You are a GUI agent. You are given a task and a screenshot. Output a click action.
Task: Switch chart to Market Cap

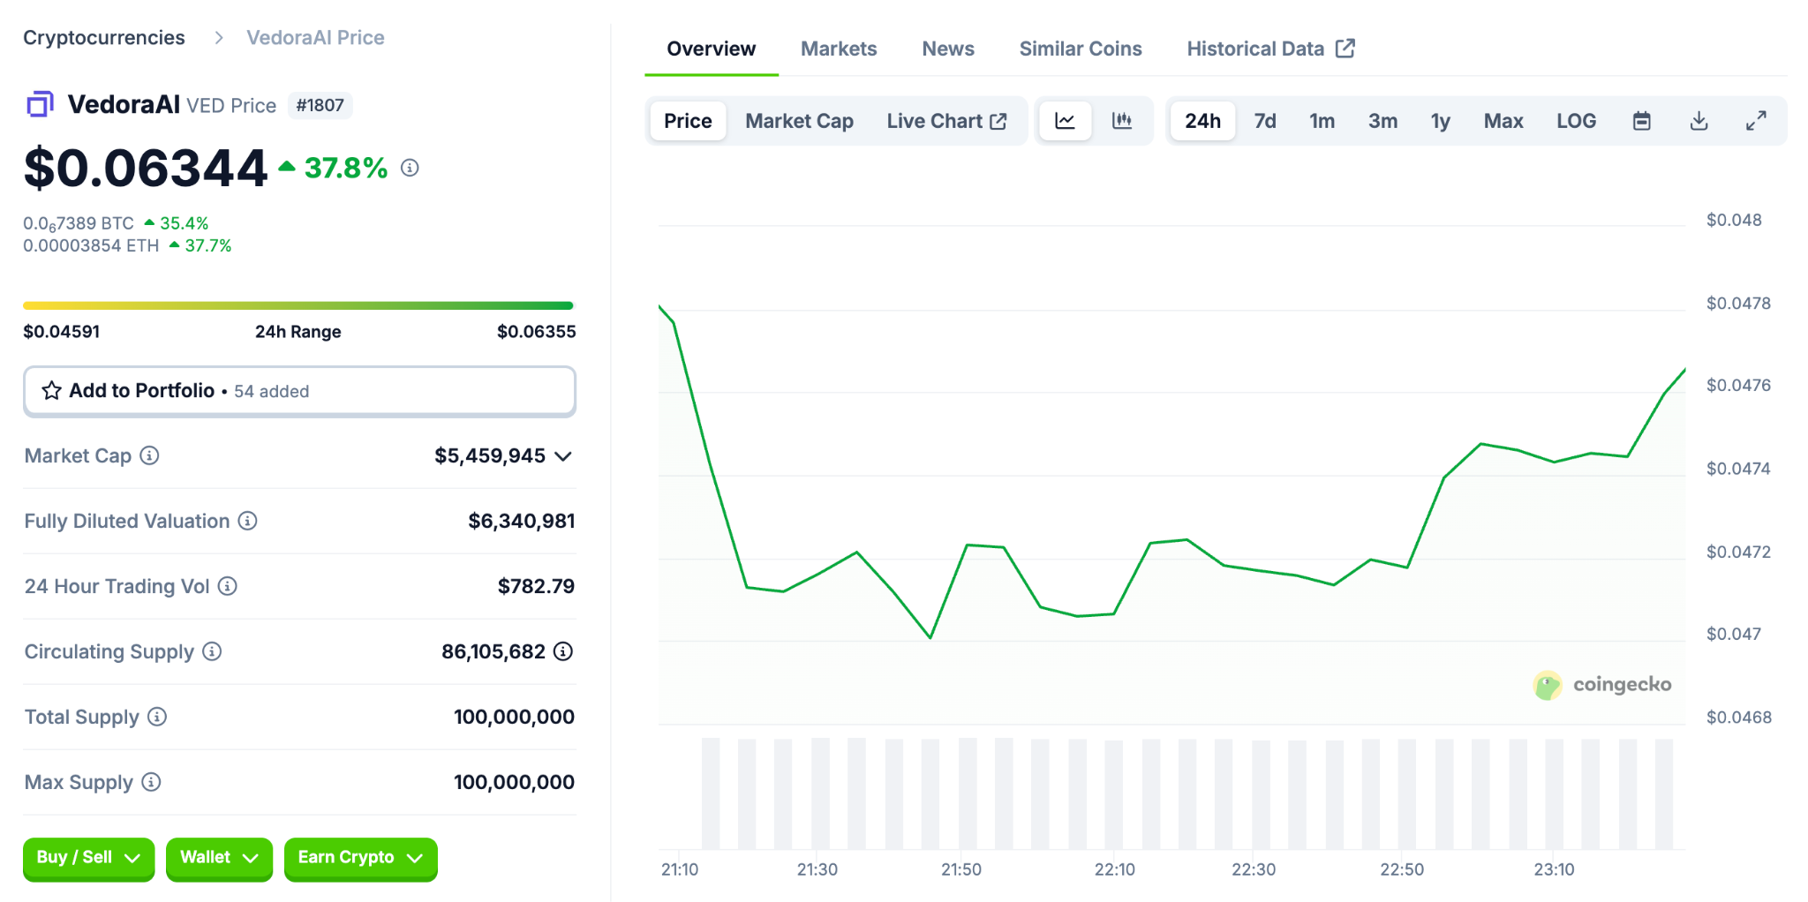[799, 121]
